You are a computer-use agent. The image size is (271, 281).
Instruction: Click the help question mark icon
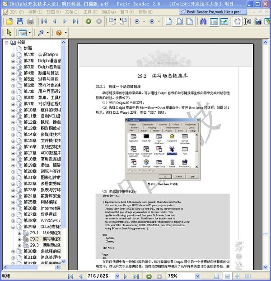59,33
